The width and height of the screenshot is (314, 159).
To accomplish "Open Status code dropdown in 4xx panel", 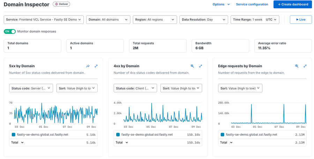I will pos(135,88).
